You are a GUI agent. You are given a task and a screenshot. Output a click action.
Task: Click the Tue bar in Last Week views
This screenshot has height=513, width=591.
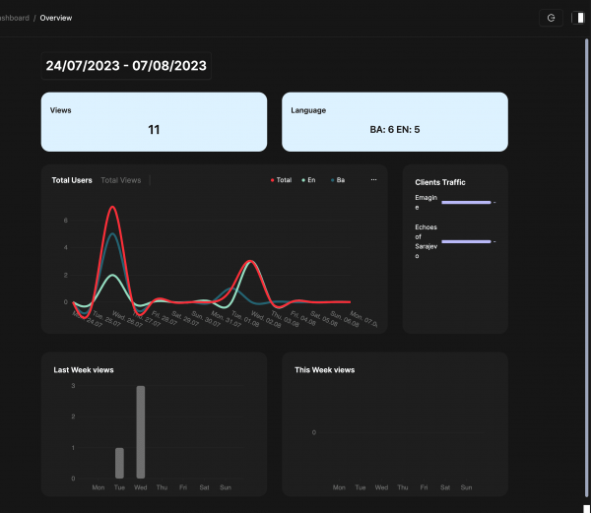click(119, 463)
